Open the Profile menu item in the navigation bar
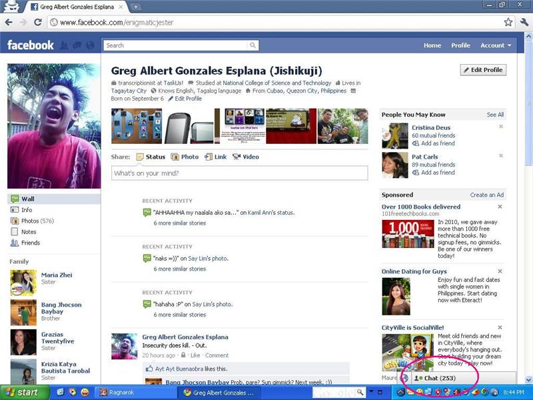 460,45
